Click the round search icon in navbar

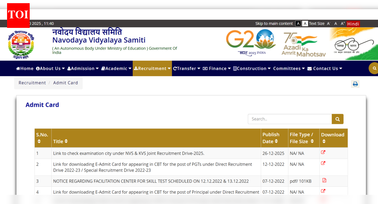[374, 68]
